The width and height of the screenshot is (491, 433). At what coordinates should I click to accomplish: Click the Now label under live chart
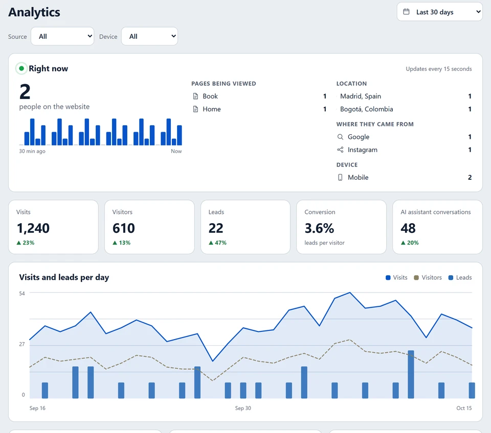176,151
